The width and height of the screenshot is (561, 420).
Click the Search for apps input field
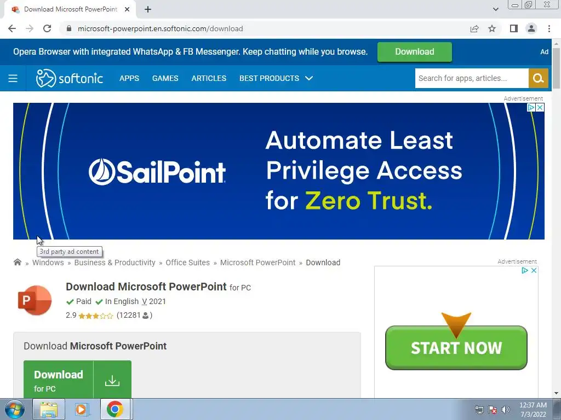pos(472,78)
